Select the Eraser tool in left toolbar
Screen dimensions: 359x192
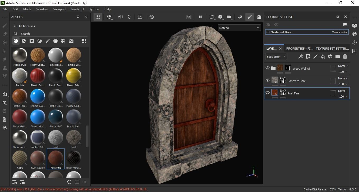click(4, 34)
